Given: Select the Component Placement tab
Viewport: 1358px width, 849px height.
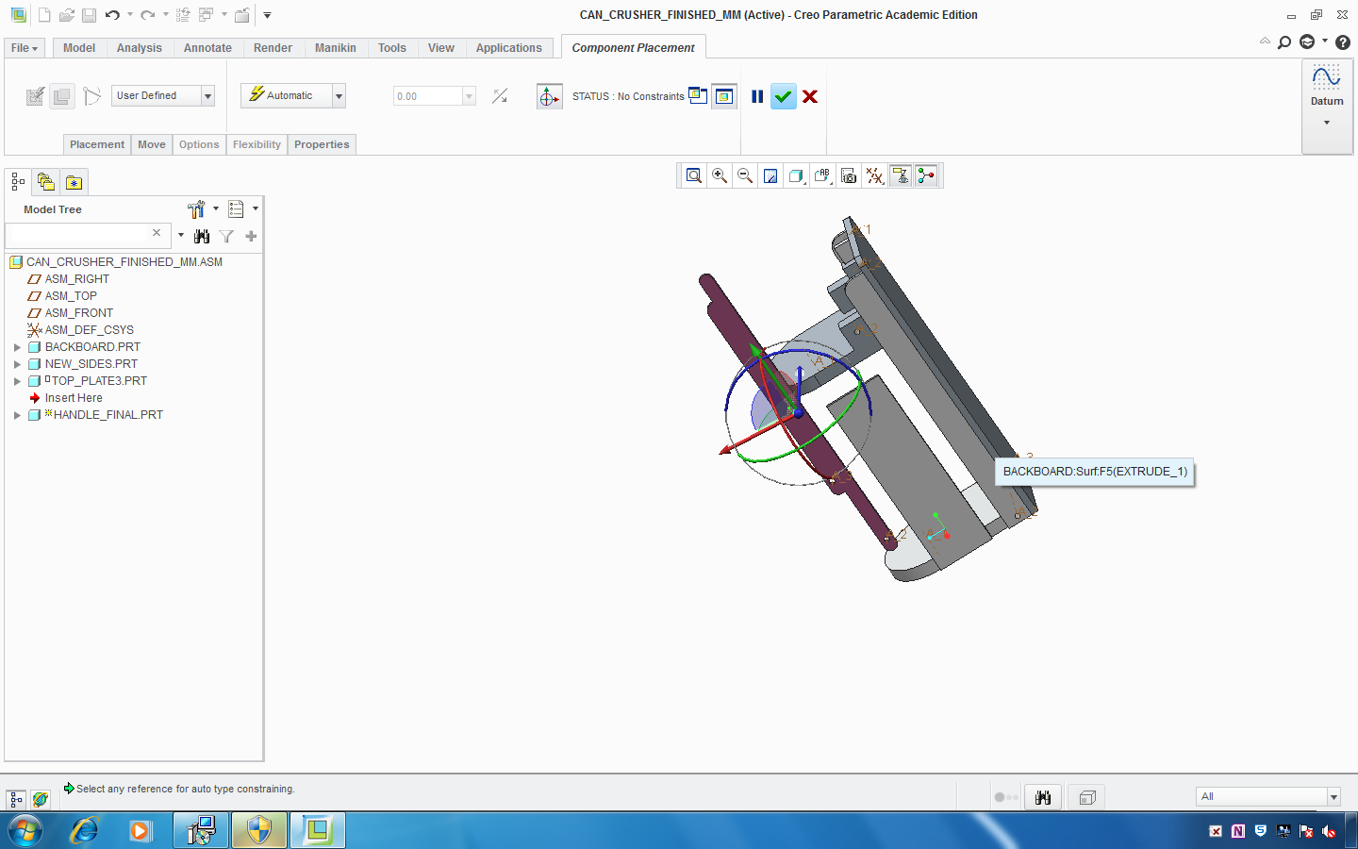Looking at the screenshot, I should [633, 48].
